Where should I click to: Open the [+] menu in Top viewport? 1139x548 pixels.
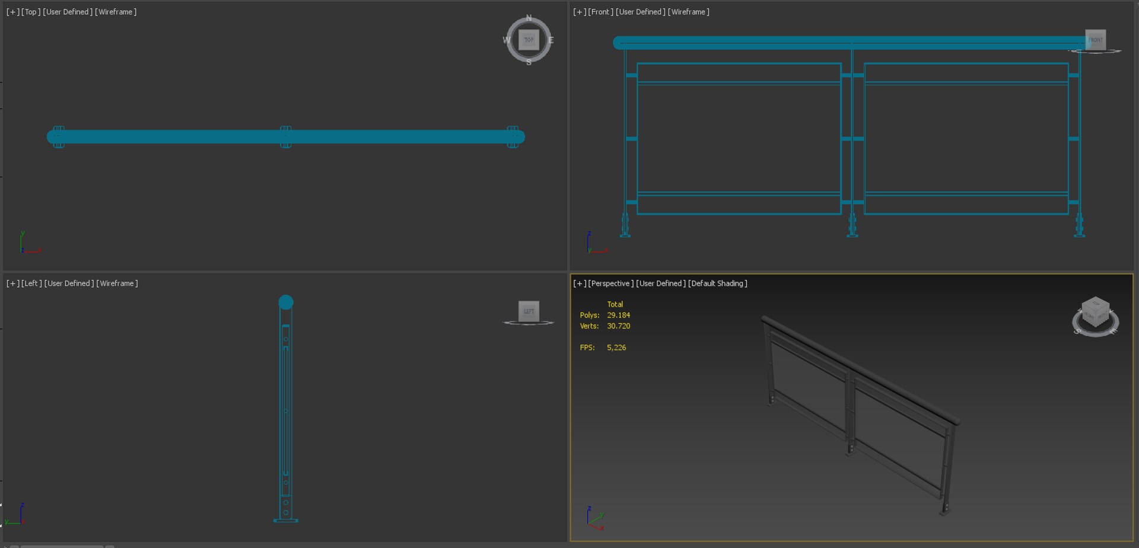[12, 12]
